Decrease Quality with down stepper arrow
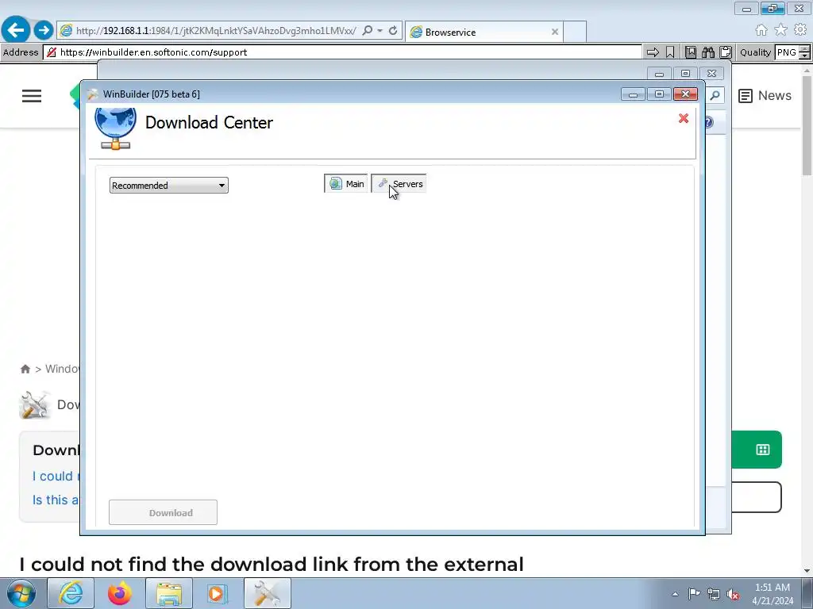The height and width of the screenshot is (609, 813). click(805, 56)
